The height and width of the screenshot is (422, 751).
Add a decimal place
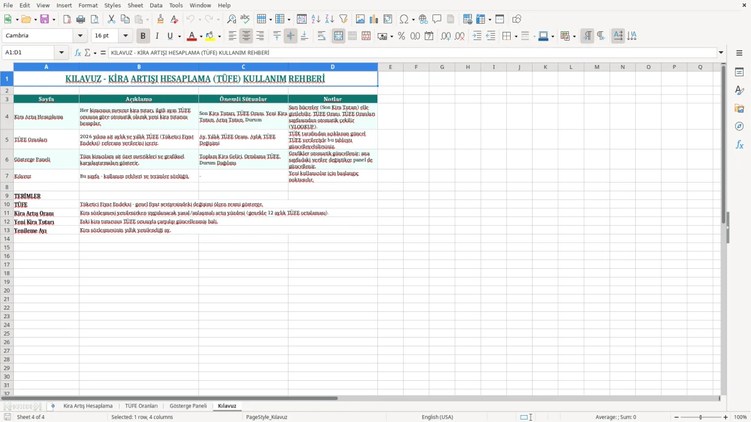446,36
